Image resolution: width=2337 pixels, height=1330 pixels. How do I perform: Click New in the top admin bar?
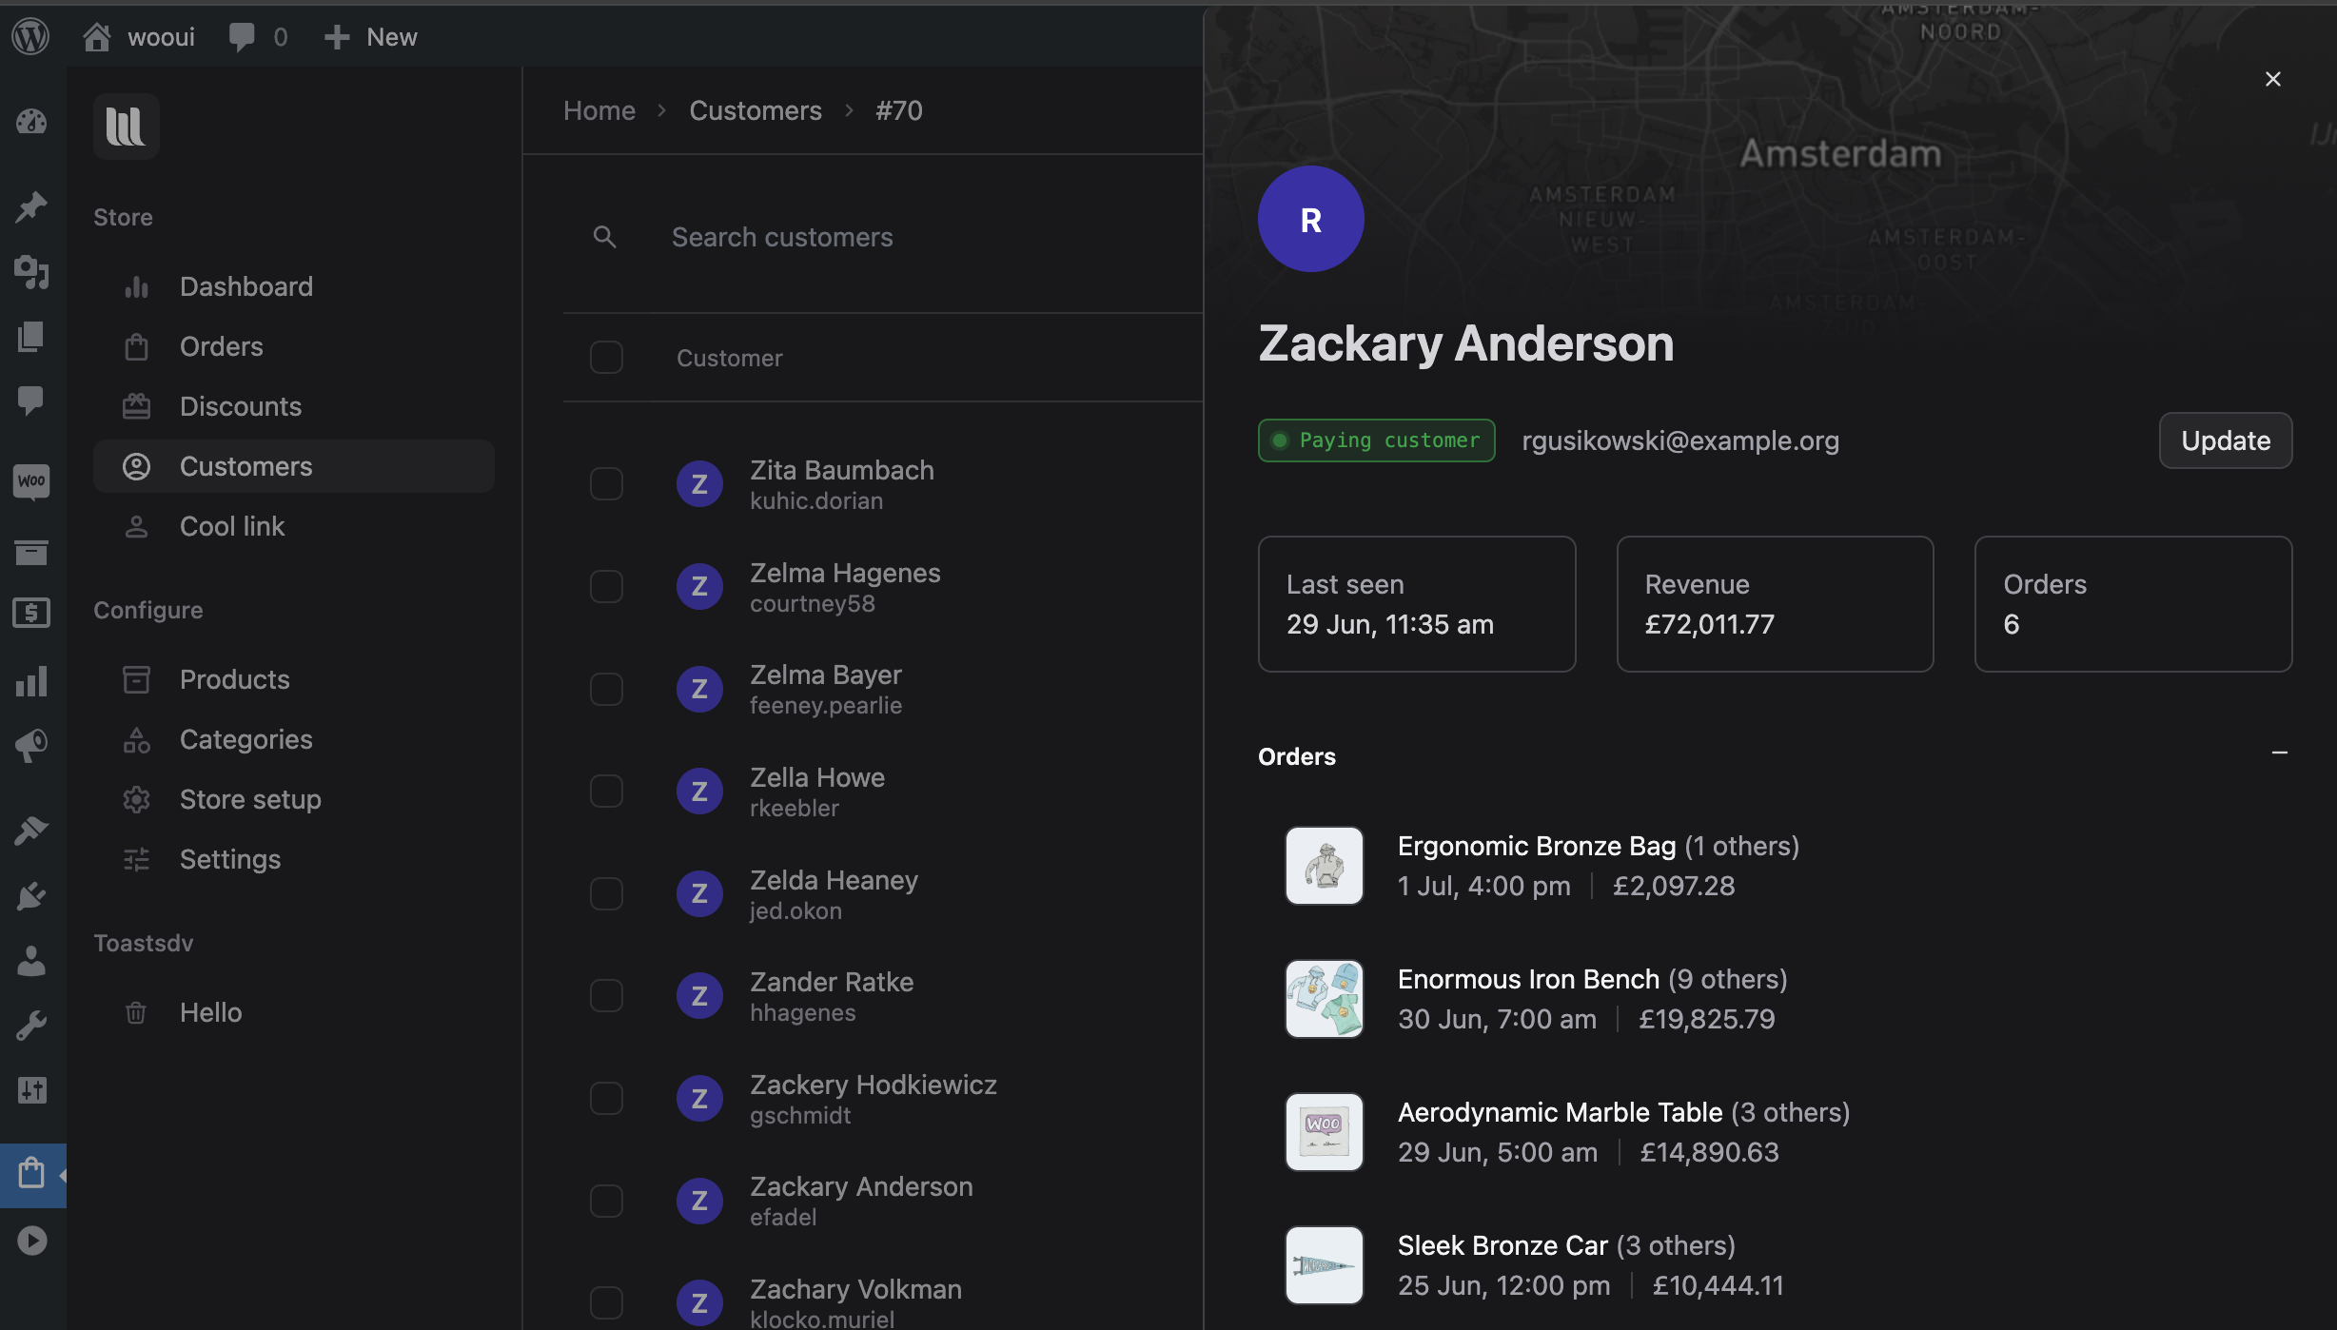(x=370, y=36)
